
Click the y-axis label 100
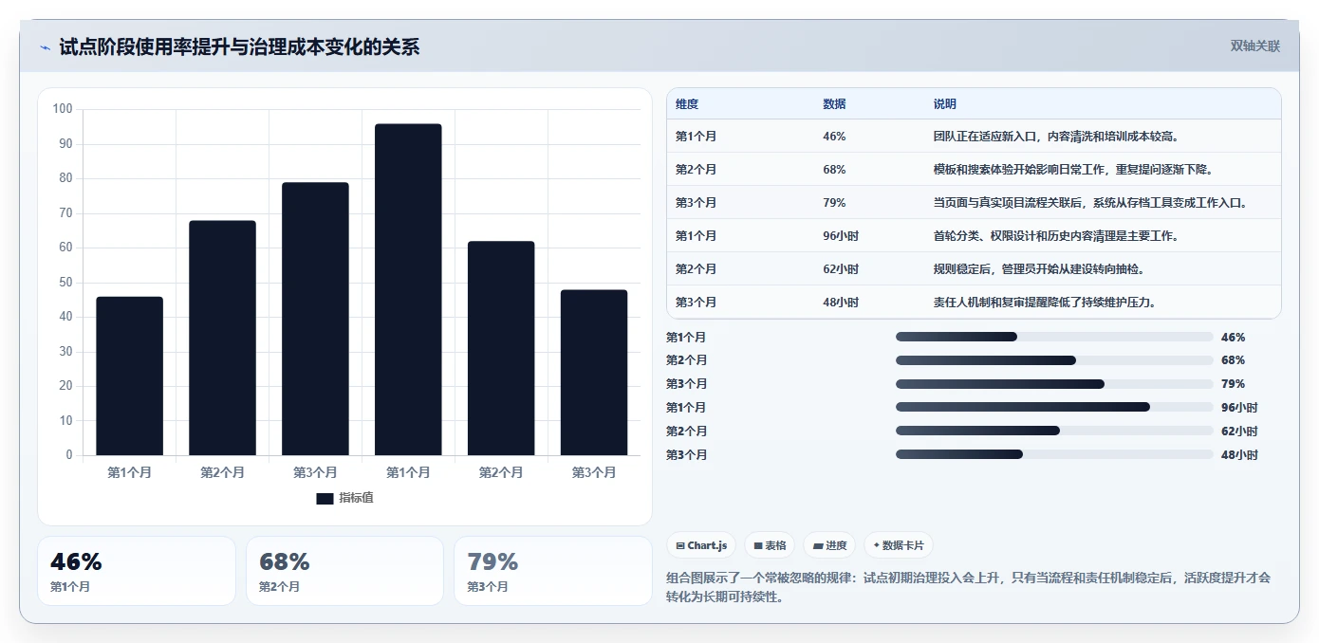click(x=63, y=109)
